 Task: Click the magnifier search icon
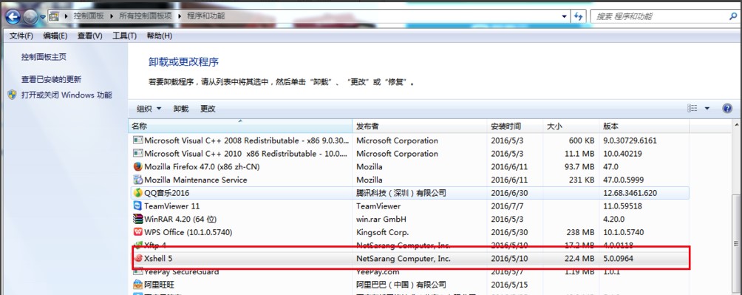point(732,16)
